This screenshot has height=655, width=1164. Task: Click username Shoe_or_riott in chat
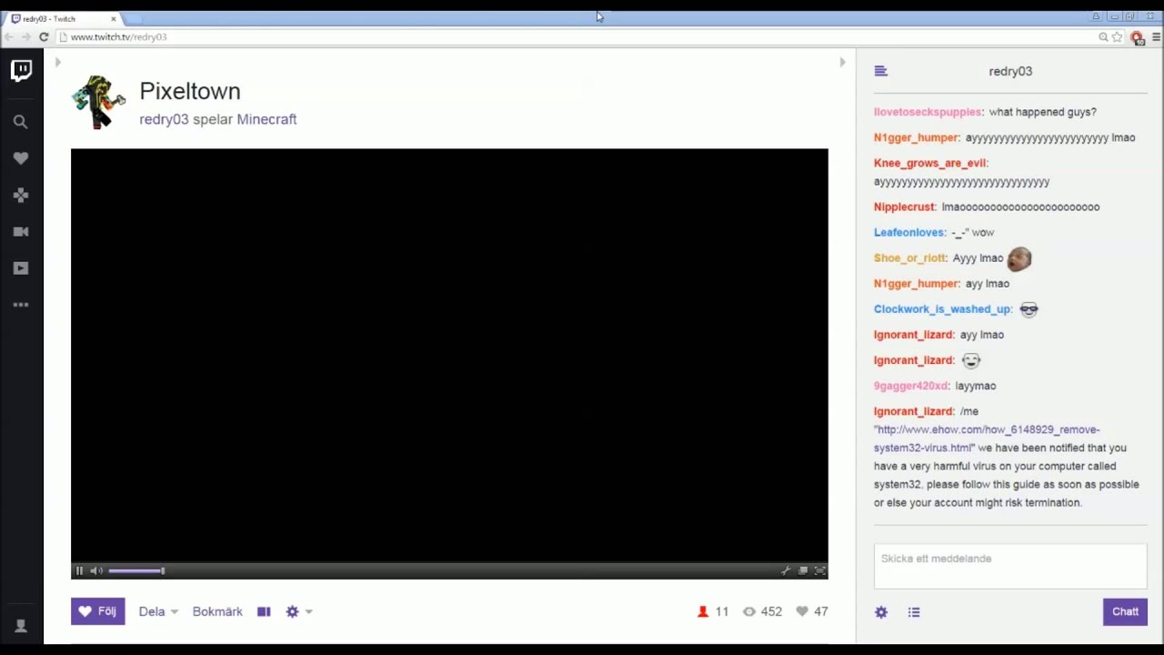point(910,257)
